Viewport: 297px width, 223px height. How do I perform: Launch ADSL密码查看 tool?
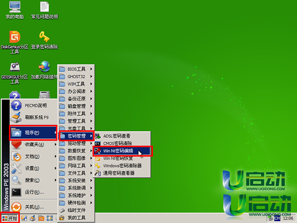coord(122,136)
